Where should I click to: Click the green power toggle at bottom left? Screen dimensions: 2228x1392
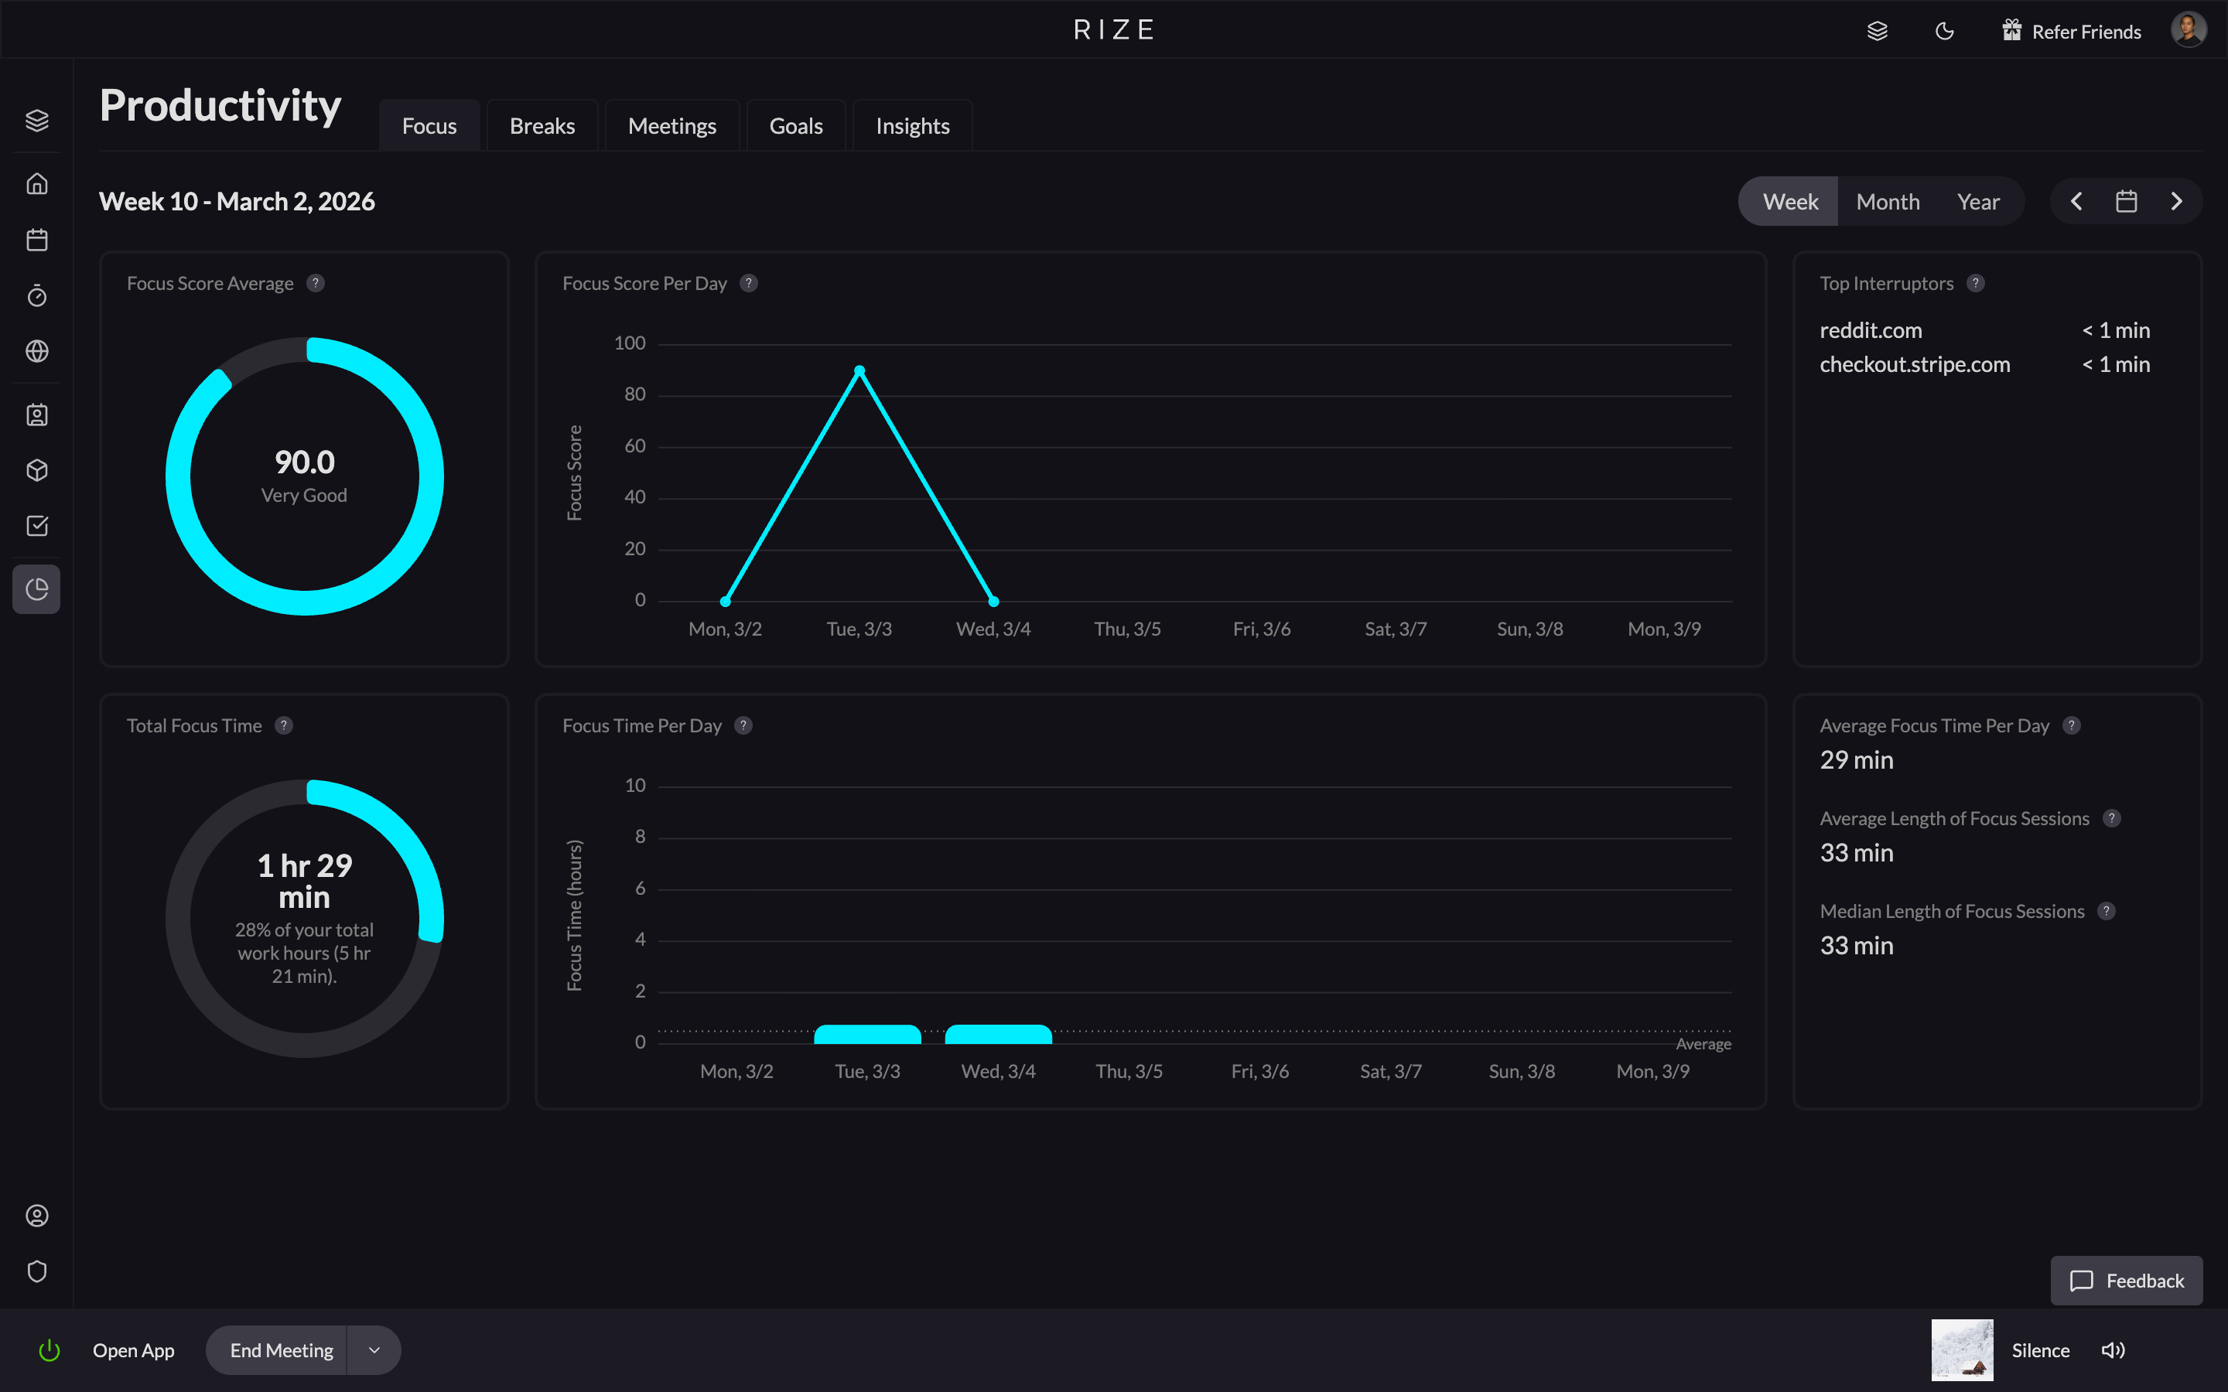49,1349
